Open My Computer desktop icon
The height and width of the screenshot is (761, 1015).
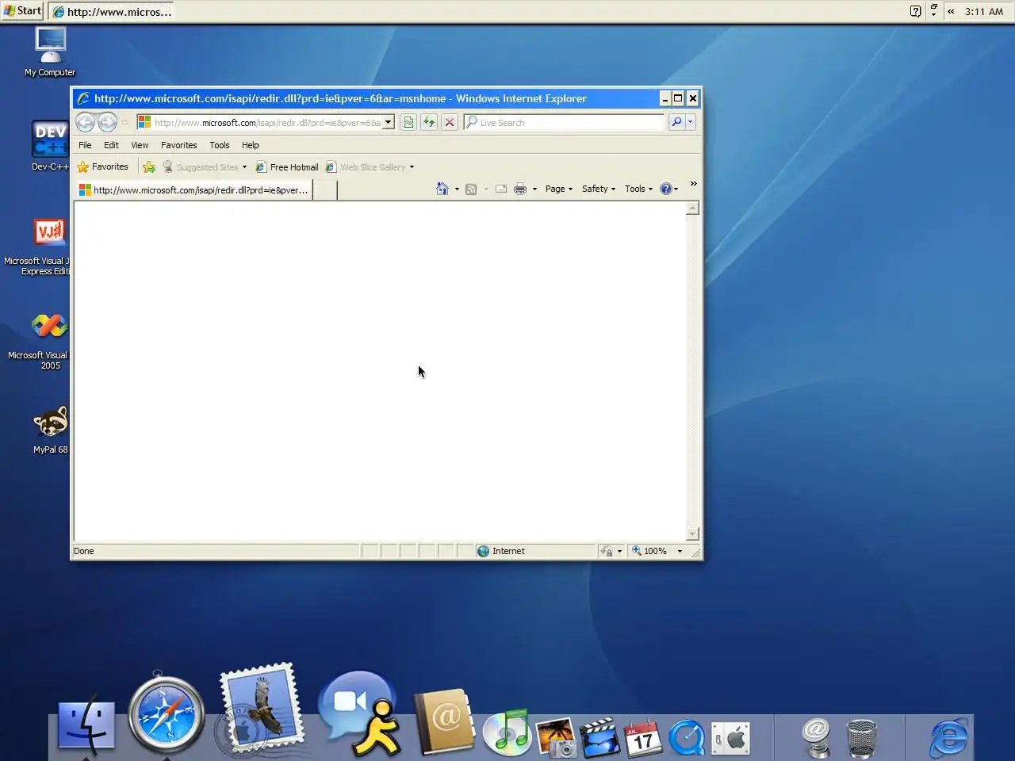click(50, 52)
